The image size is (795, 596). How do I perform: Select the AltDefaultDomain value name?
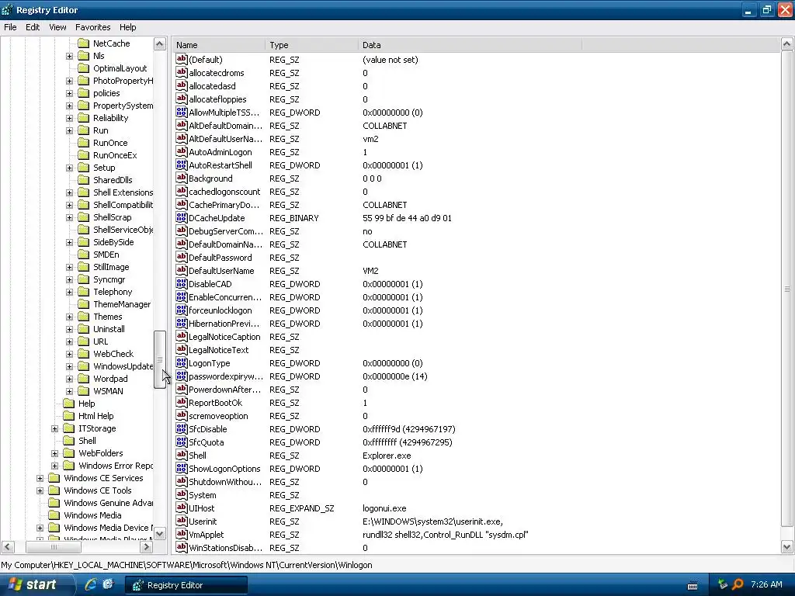225,126
